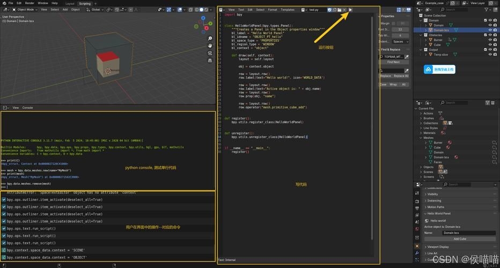Open the Global transform orientation dropdown
The width and height of the screenshot is (500, 268).
click(97, 10)
